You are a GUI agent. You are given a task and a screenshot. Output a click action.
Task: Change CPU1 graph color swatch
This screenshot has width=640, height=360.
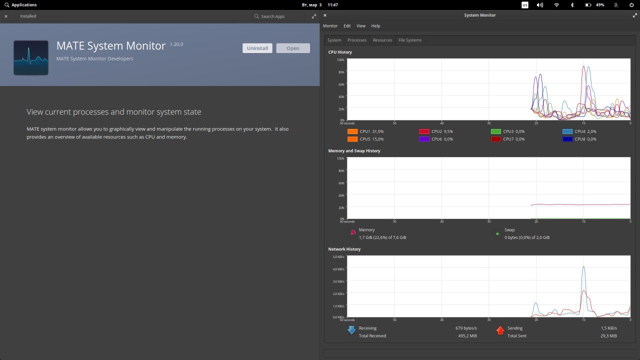coord(352,131)
